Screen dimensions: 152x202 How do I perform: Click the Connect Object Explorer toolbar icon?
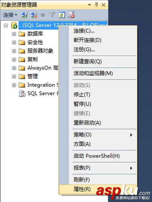(x=24, y=15)
